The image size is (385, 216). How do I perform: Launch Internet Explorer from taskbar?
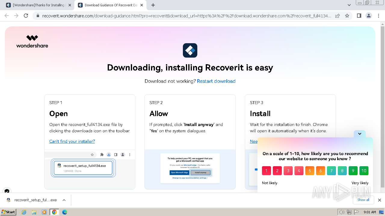pos(24,212)
